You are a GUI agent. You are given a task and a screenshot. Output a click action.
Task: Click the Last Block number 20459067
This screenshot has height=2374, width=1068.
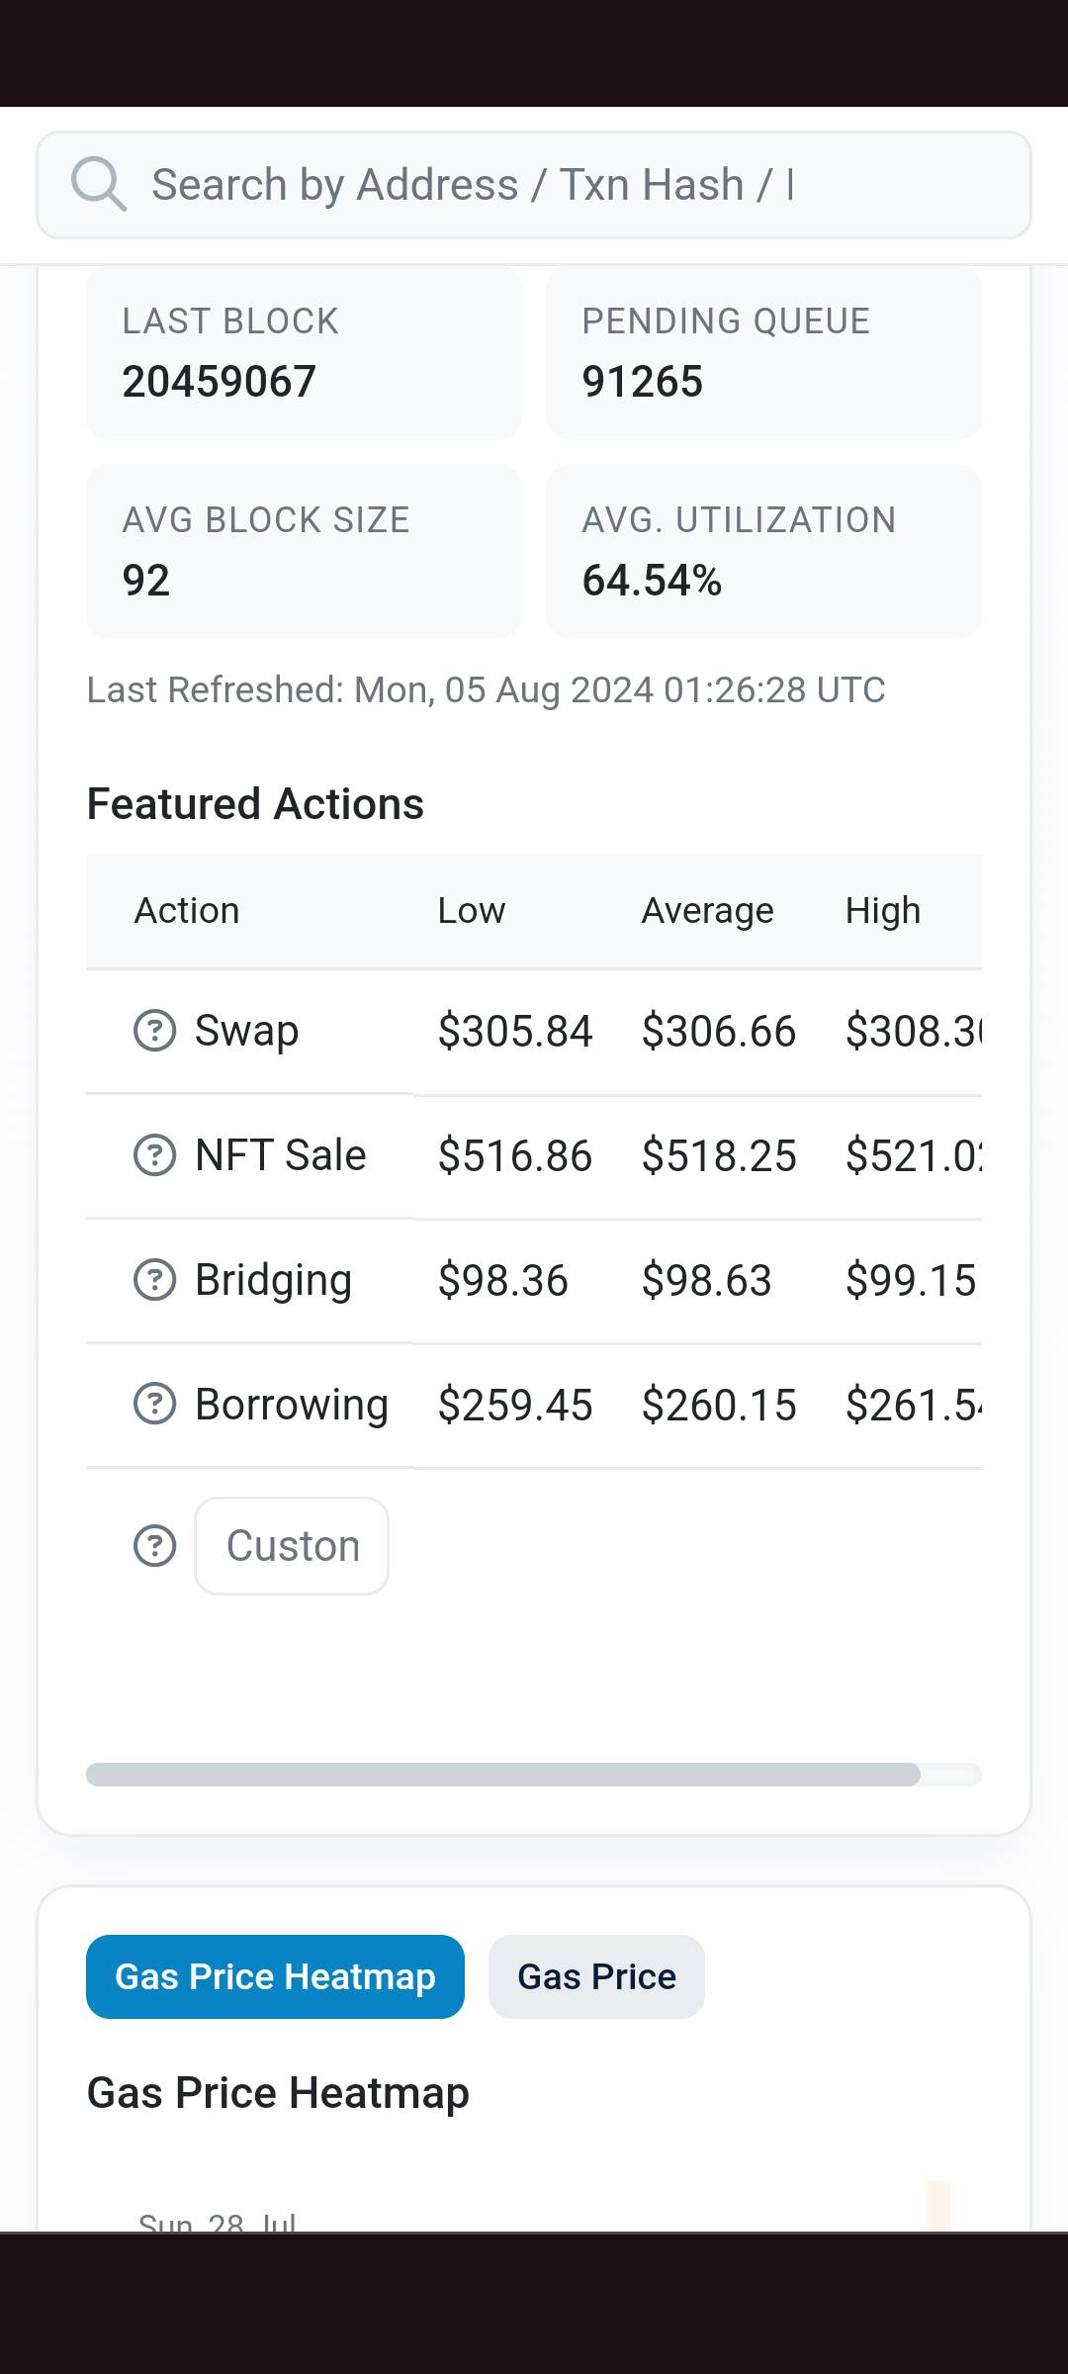pyautogui.click(x=220, y=382)
